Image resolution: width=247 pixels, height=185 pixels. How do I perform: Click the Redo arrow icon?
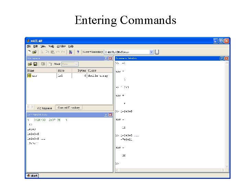pos(63,52)
